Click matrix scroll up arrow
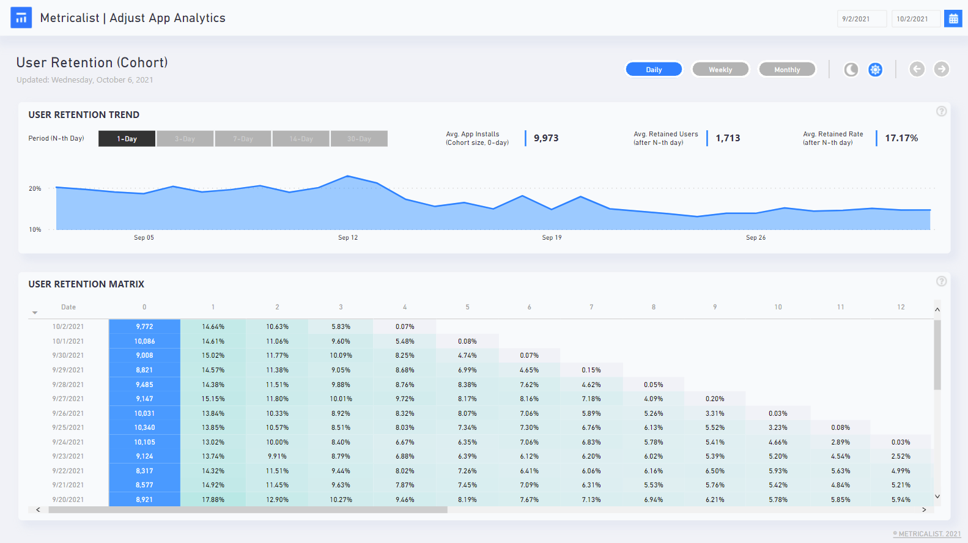This screenshot has height=543, width=968. point(937,310)
